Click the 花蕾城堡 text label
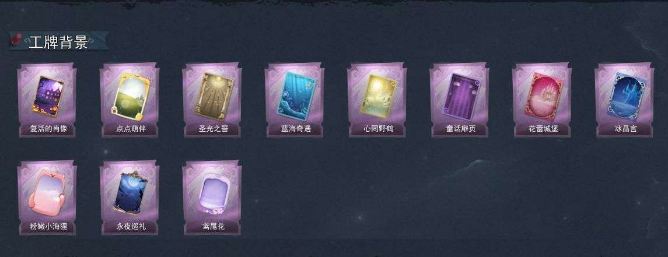This screenshot has height=257, width=668. point(543,129)
